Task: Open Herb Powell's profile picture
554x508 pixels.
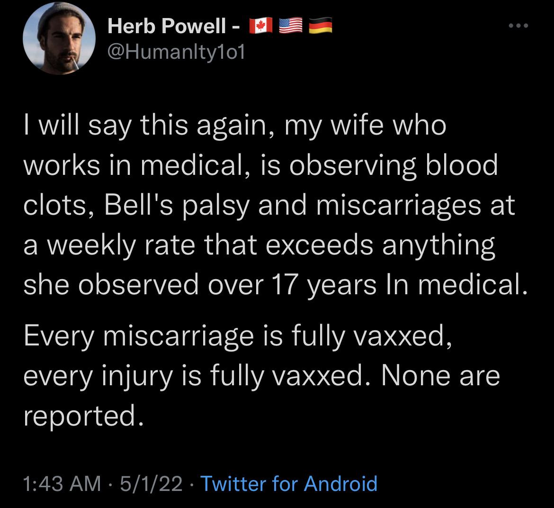Action: point(59,39)
